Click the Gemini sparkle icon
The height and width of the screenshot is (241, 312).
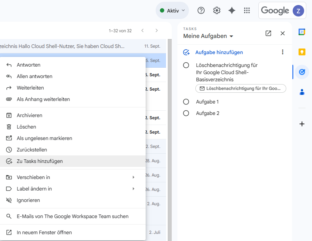pos(232,10)
